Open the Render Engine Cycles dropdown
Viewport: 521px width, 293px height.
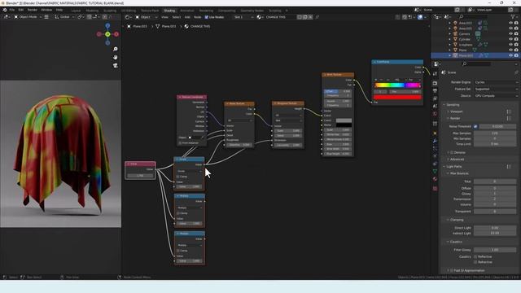[496, 82]
